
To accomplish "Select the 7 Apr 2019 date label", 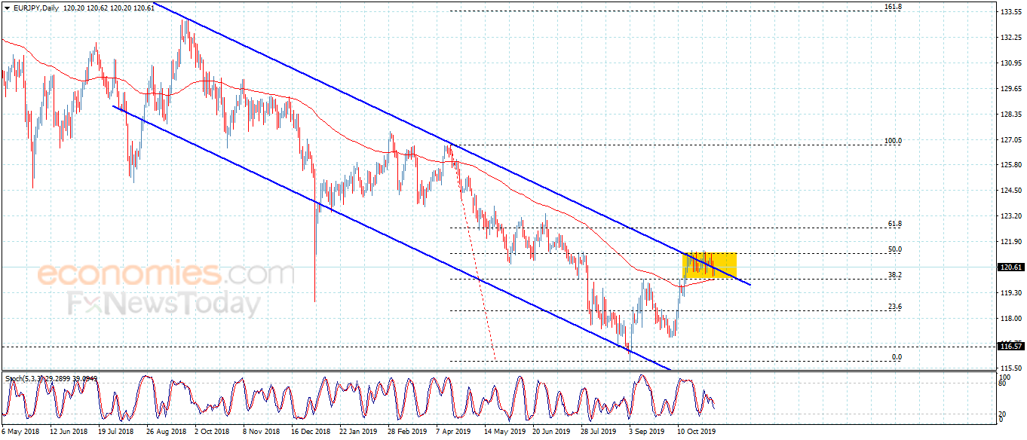I will click(x=453, y=432).
